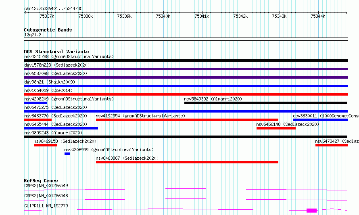Click the 75342k ruler tick label
The width and height of the screenshot is (359, 215).
pos(240,16)
